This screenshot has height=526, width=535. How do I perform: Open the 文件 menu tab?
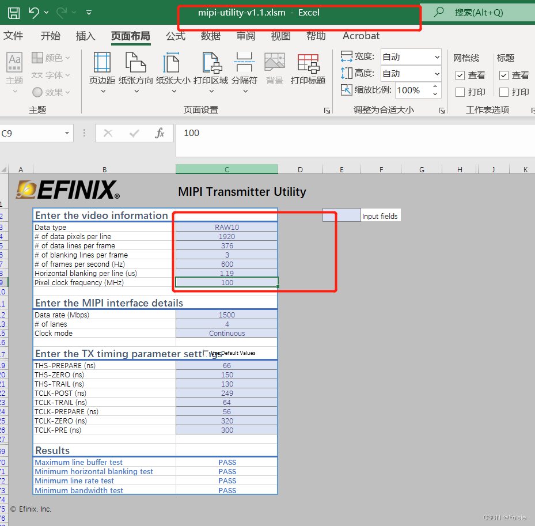[13, 36]
